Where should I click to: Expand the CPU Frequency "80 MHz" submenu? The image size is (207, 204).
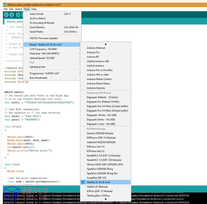click(52, 49)
